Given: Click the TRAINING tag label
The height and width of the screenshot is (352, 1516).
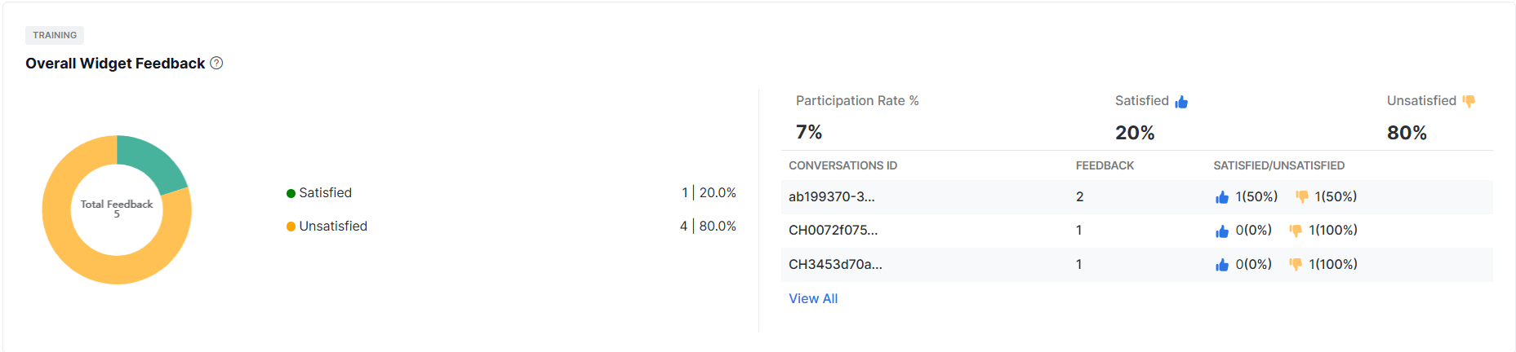Looking at the screenshot, I should (x=55, y=35).
